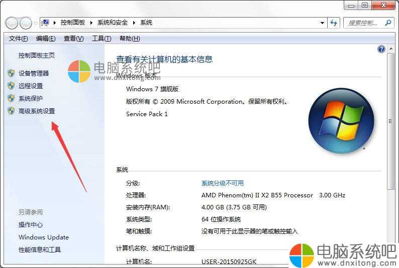This screenshot has height=268, width=399.
Task: Click the shield icon beside 设备管理器
Action: click(11, 73)
